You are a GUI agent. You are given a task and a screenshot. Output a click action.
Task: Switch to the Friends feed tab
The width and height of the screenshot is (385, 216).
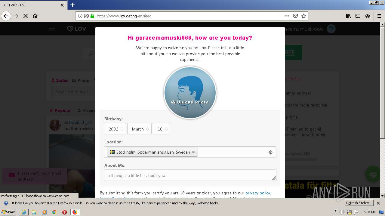(87, 110)
